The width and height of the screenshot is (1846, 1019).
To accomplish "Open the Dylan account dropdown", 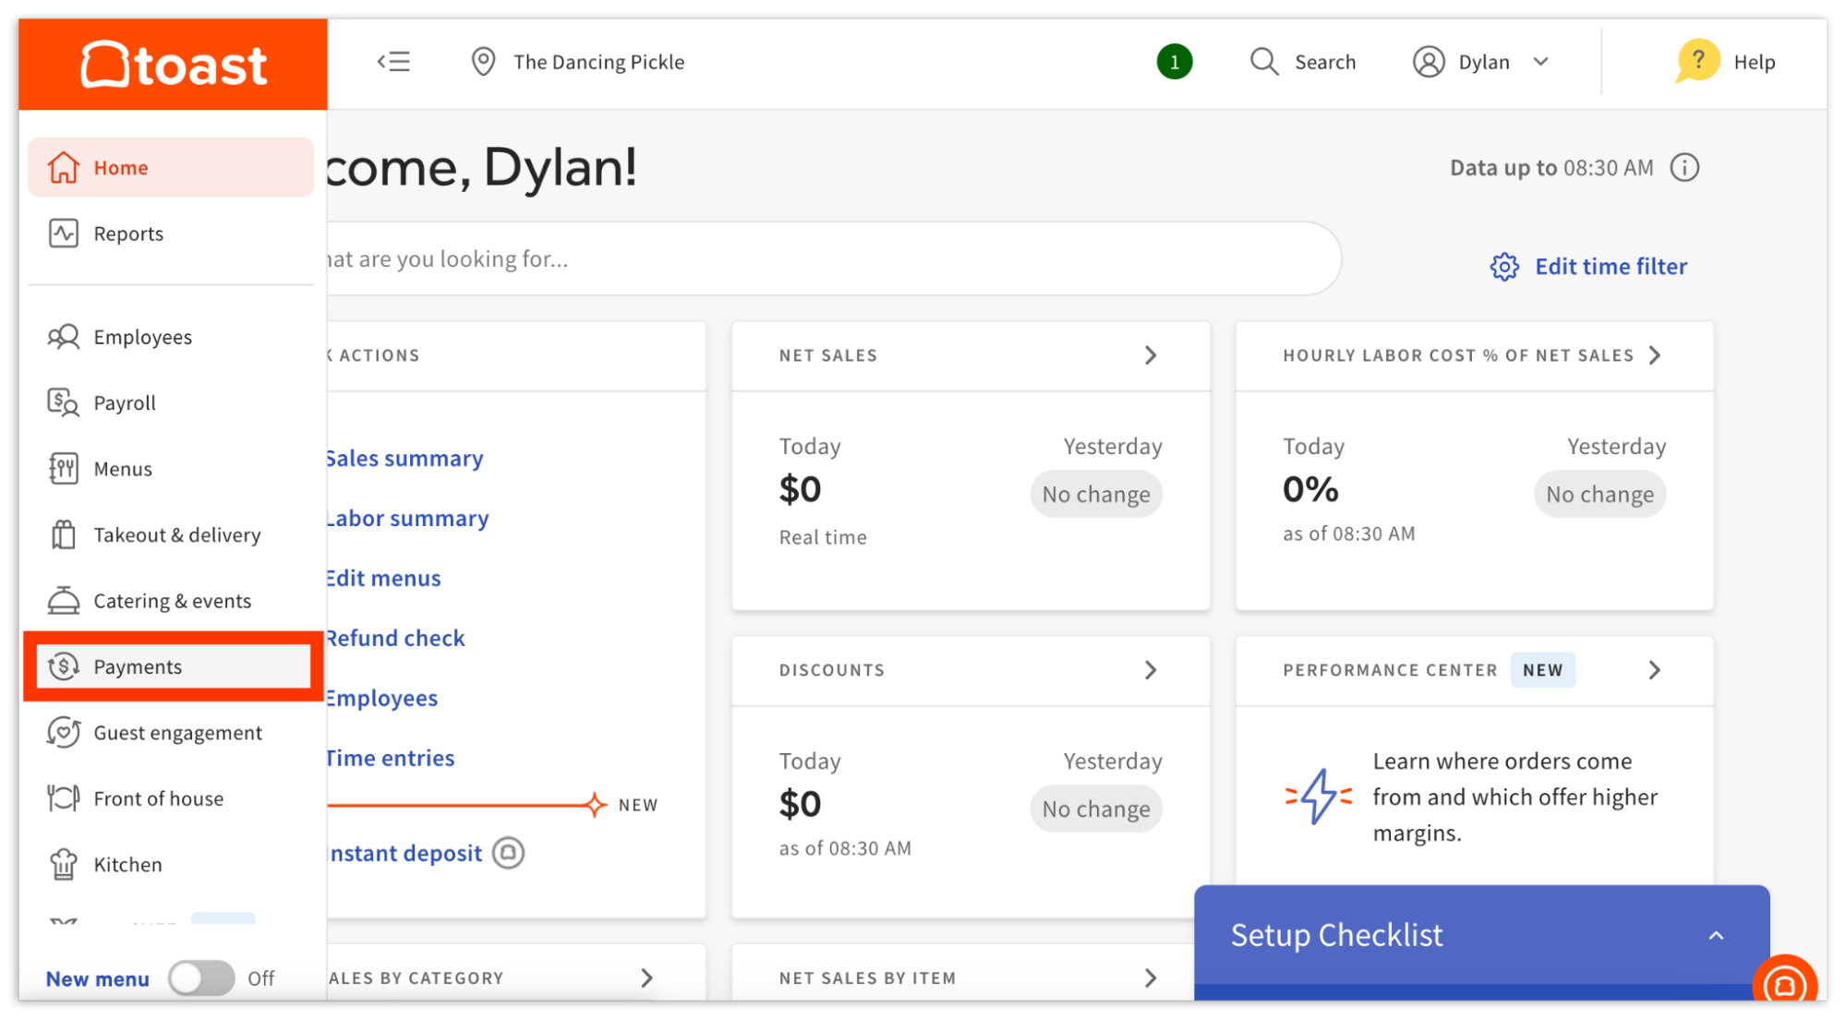I will 1481,61.
